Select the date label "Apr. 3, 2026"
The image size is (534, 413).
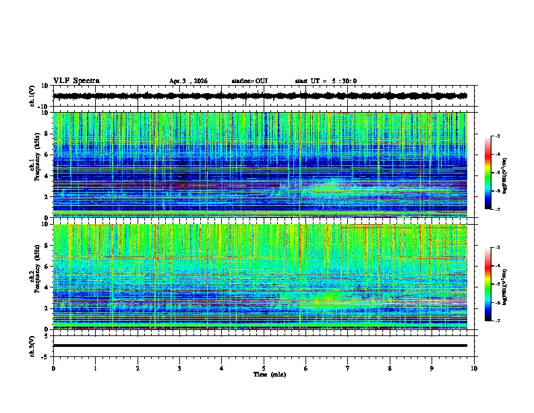click(x=188, y=81)
